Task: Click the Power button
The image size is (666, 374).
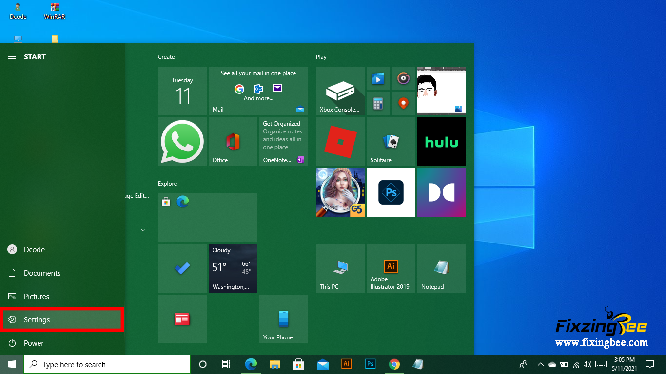Action: 33,343
